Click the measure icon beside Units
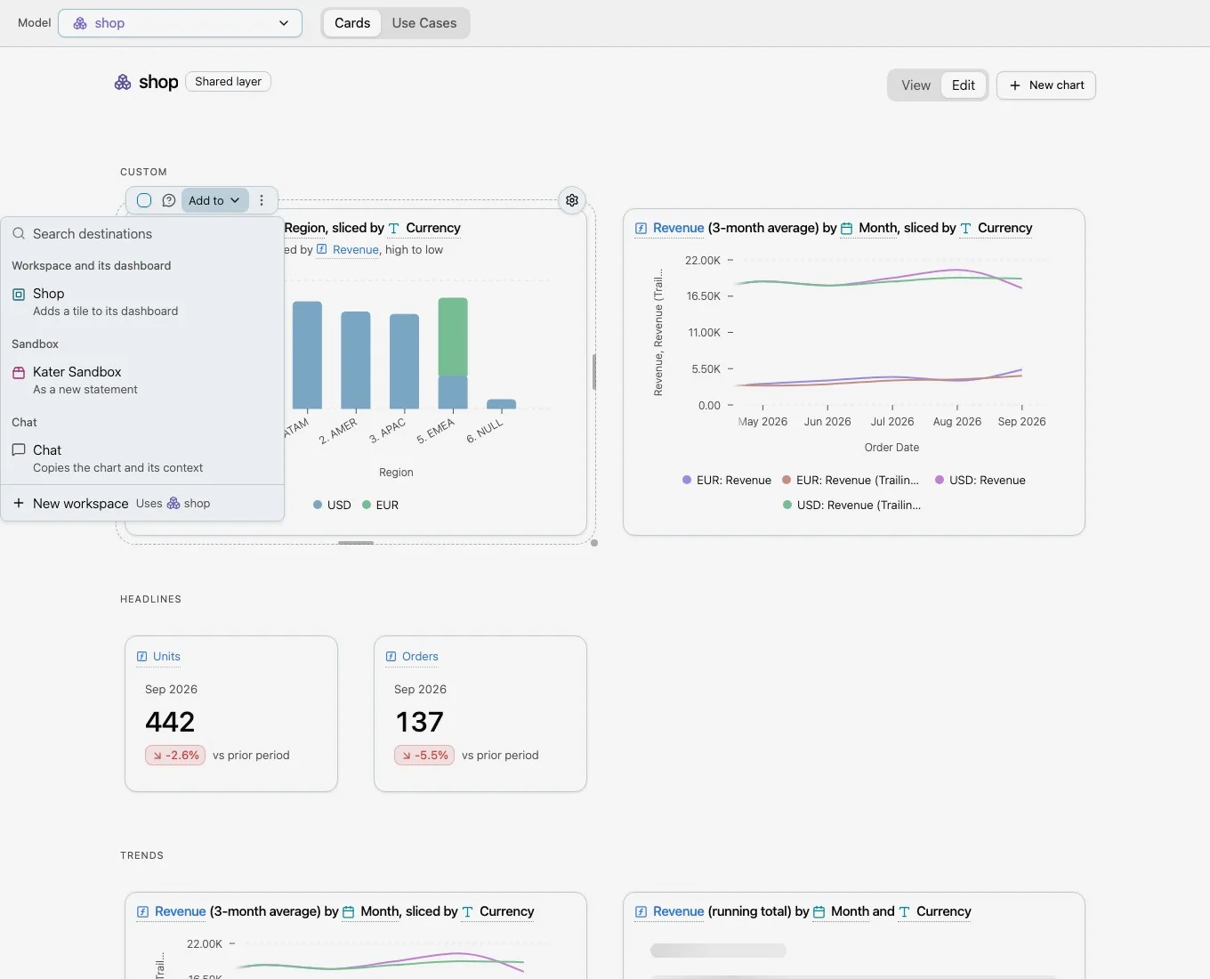 tap(142, 657)
